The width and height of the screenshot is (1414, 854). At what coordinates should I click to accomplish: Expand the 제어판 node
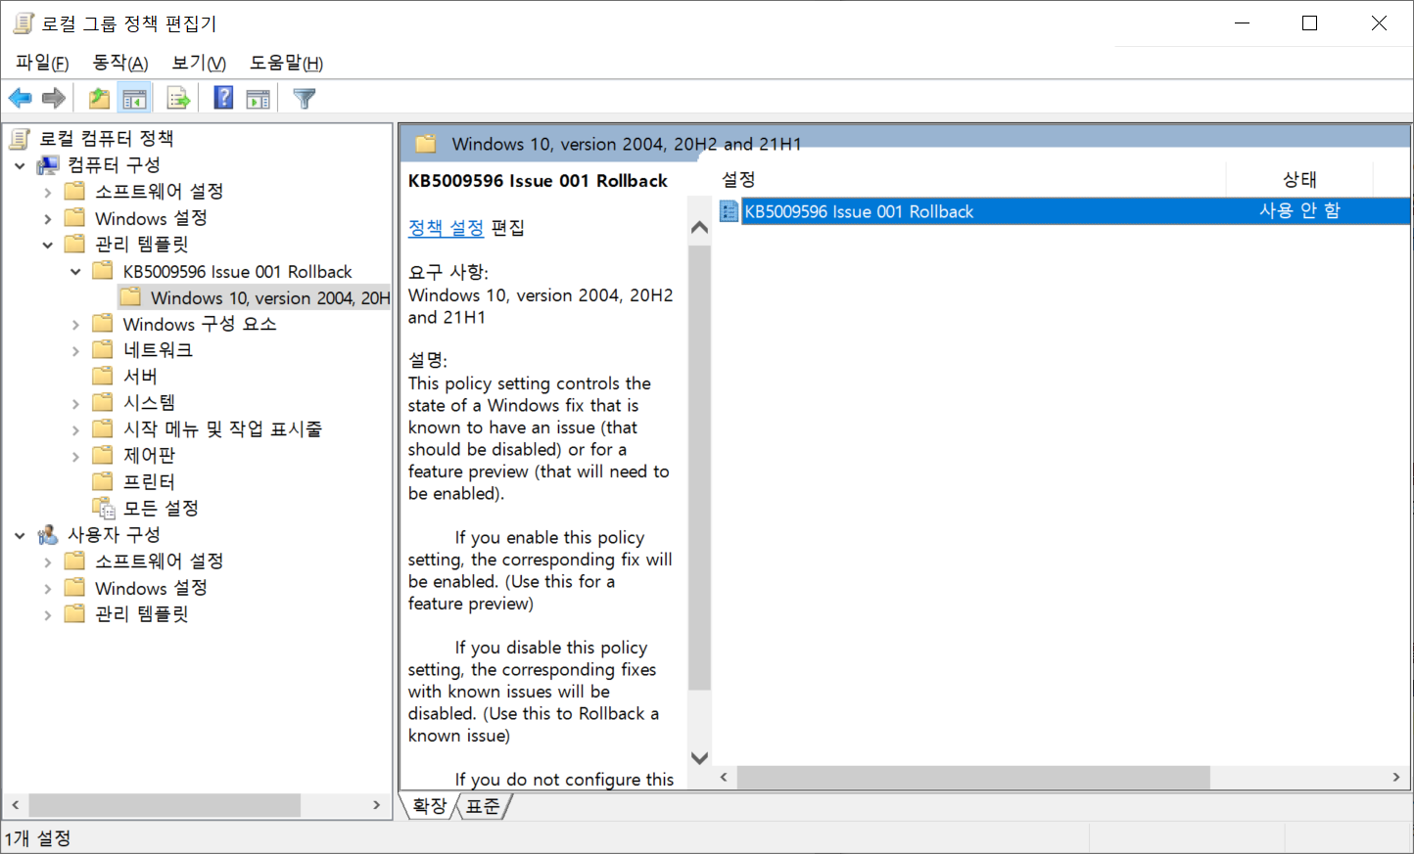point(75,456)
